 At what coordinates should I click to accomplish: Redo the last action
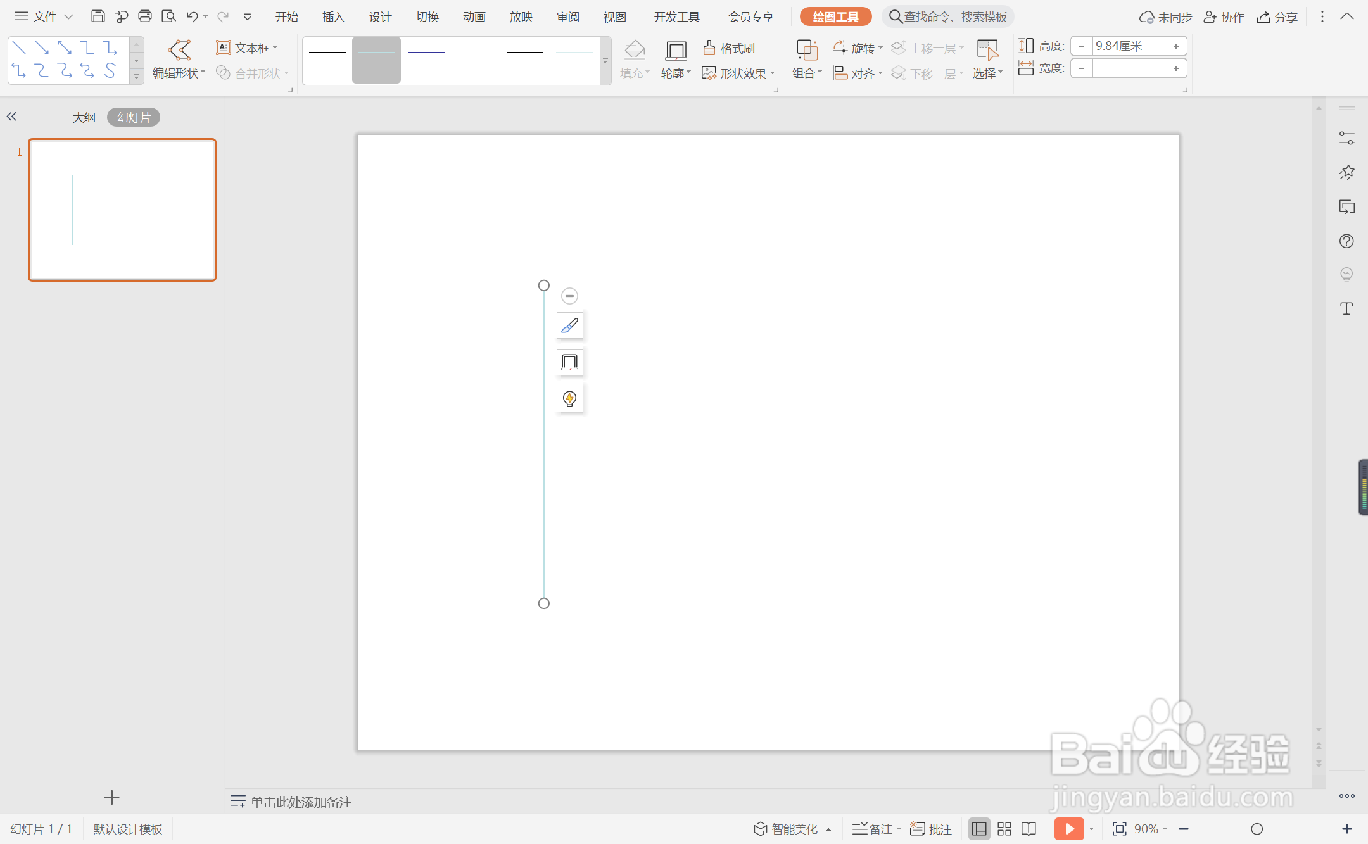222,16
